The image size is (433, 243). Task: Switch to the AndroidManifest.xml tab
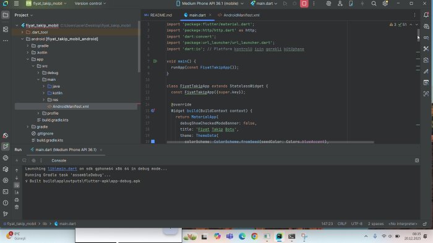pos(239,15)
